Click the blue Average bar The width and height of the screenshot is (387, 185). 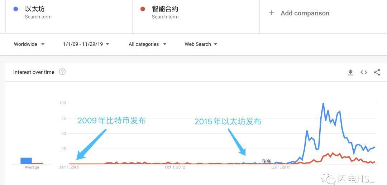click(26, 161)
